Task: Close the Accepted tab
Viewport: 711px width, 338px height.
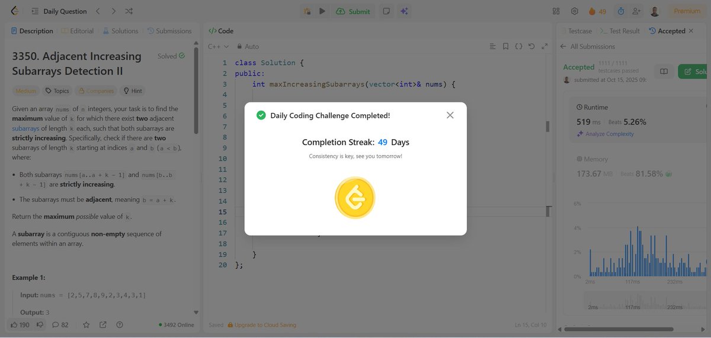Action: [x=691, y=31]
